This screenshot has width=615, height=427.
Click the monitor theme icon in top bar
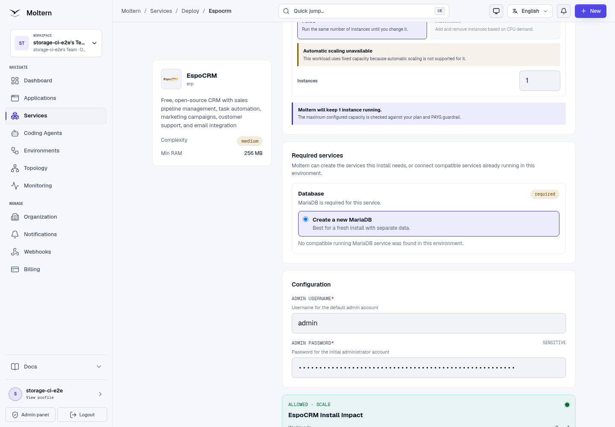coord(496,11)
